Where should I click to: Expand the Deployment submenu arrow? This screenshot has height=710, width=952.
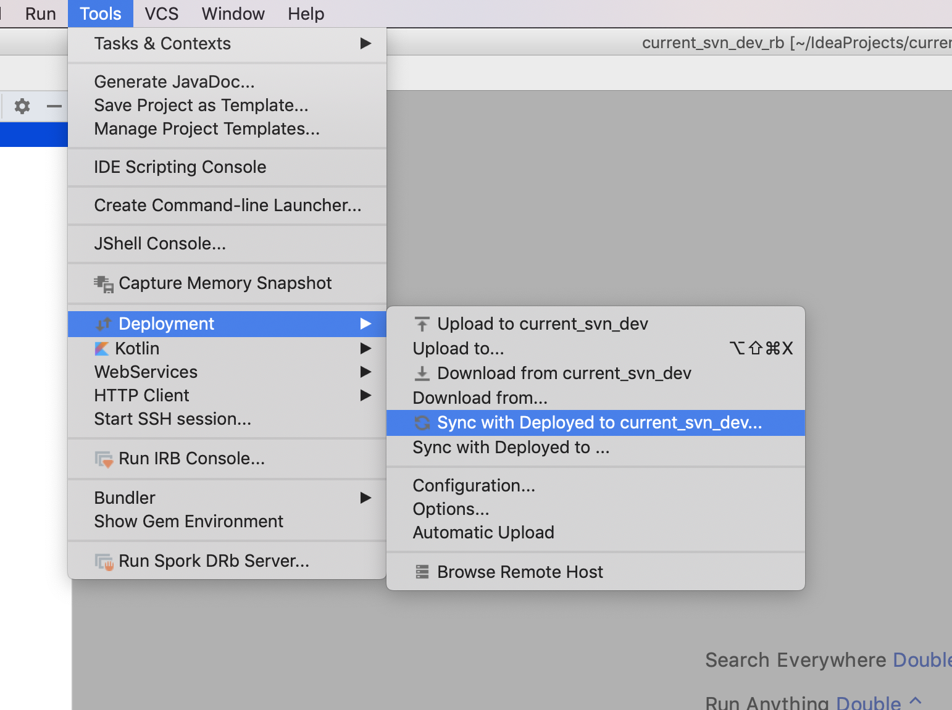(x=365, y=324)
